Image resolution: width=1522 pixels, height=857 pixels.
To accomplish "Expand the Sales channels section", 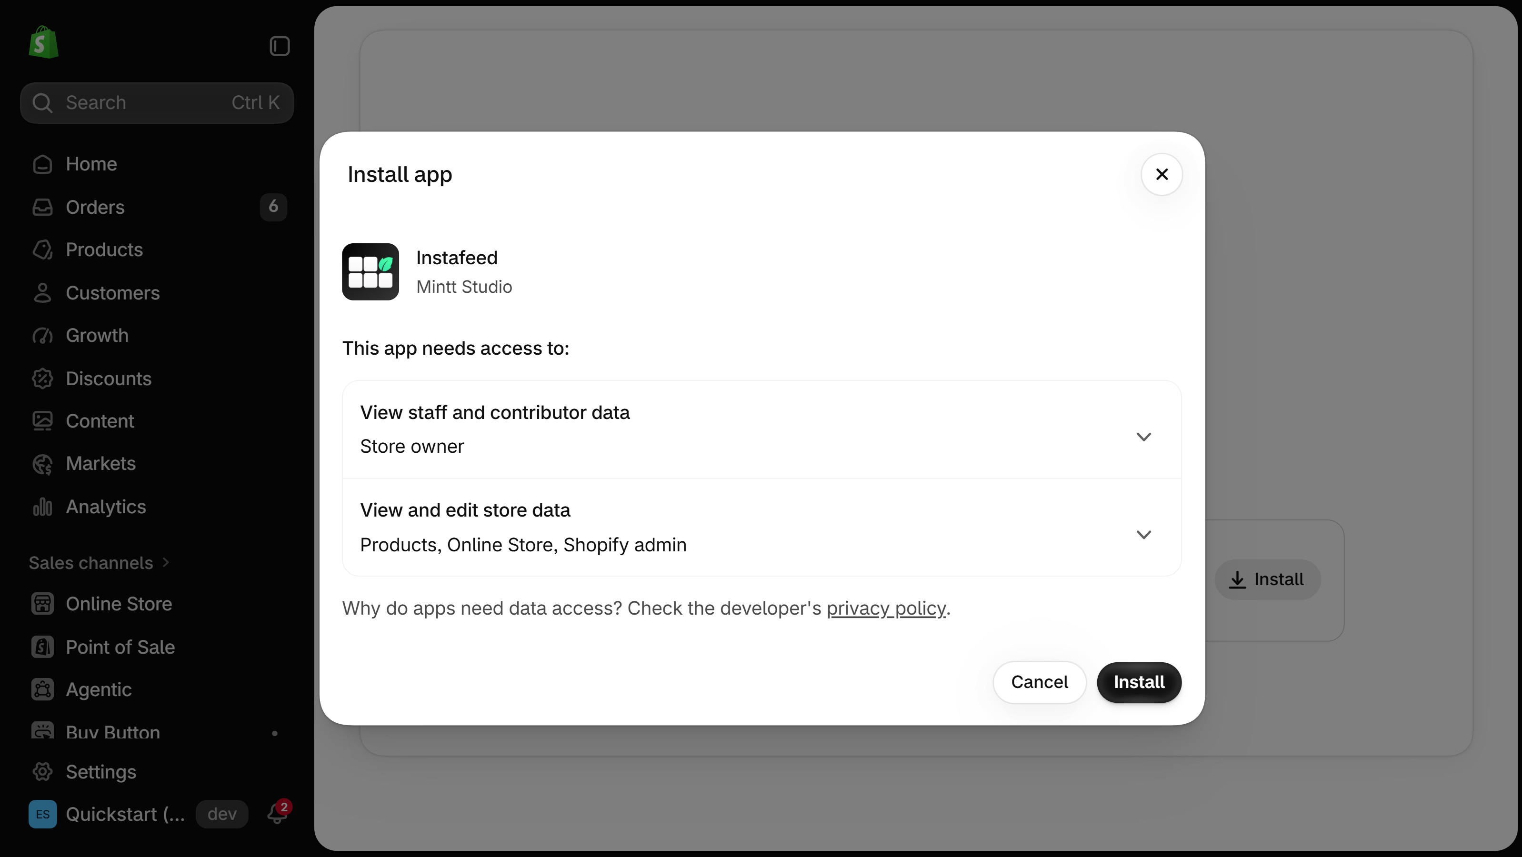I will tap(99, 563).
